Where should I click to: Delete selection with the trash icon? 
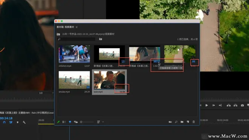point(194,122)
